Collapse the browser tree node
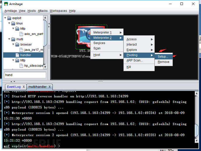Viewport: 201px width, 151px height. coord(13,44)
